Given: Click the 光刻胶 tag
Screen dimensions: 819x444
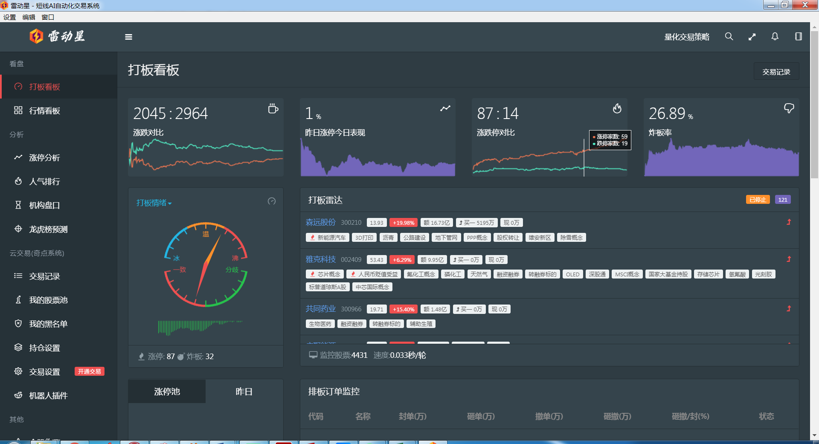Looking at the screenshot, I should tap(763, 274).
